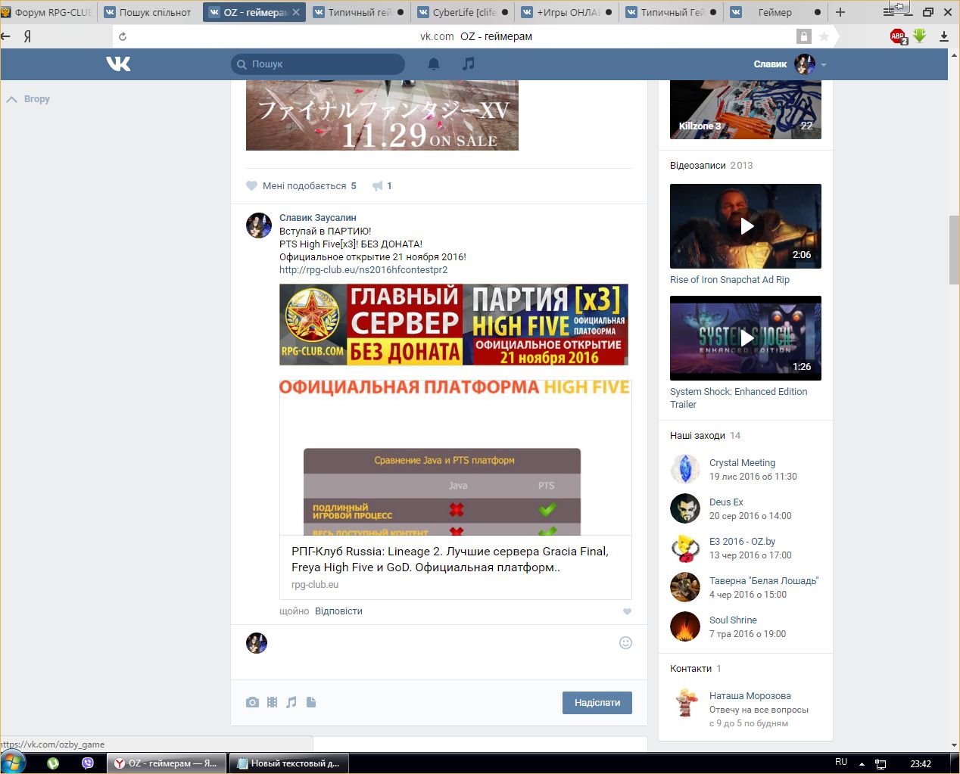Switch to the Пошук спільнот tab

(149, 12)
